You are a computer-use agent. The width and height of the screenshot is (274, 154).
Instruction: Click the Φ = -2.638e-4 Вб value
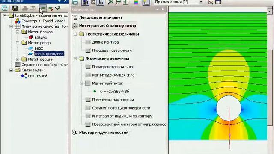tap(114, 92)
